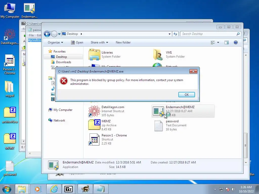Open Action Center flag icon
The image size is (259, 194).
(x=227, y=189)
